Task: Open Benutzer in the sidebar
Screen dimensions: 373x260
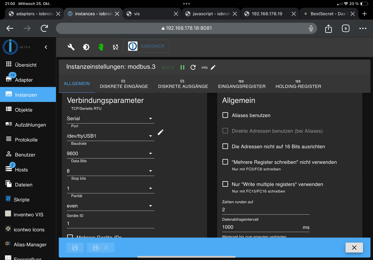Action: pos(28,155)
